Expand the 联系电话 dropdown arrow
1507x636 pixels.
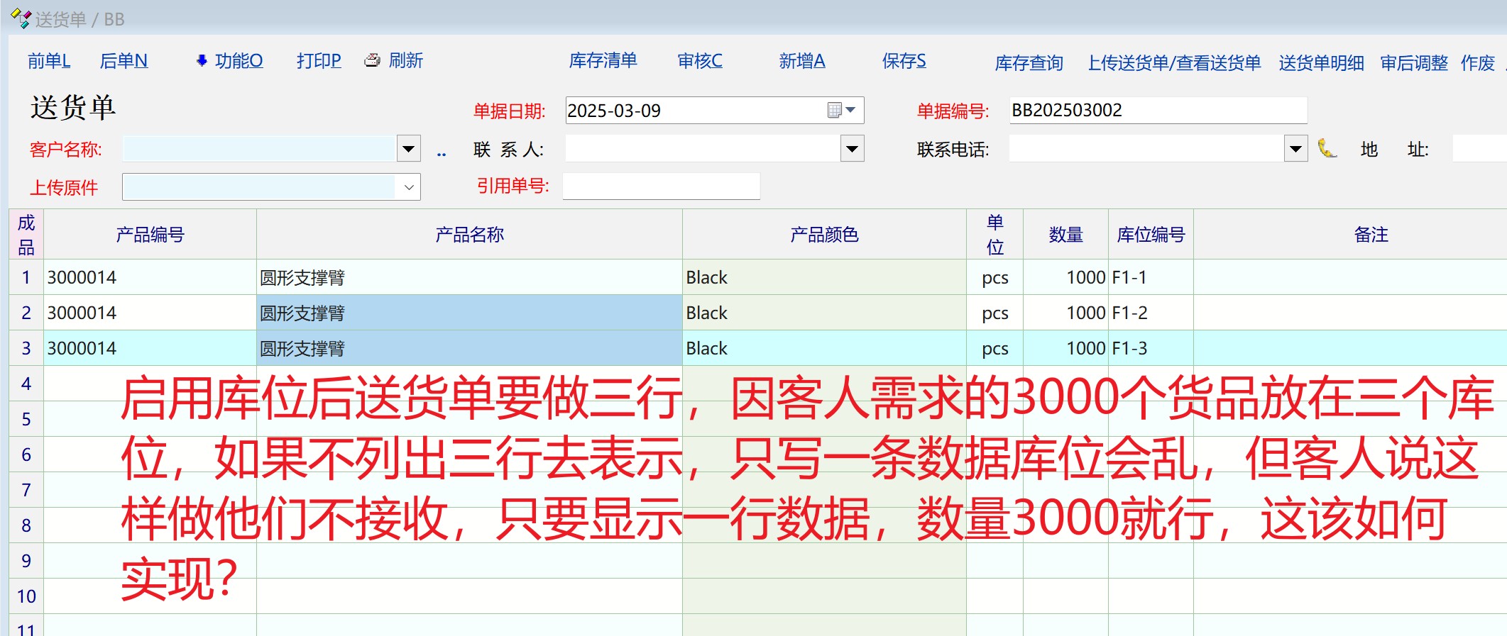[x=1295, y=149]
